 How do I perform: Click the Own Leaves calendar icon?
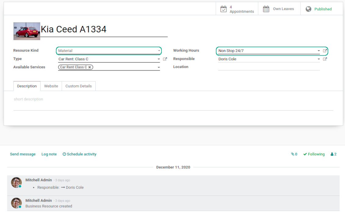click(266, 9)
